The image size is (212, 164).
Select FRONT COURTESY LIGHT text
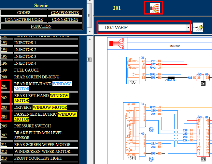tap(38, 158)
